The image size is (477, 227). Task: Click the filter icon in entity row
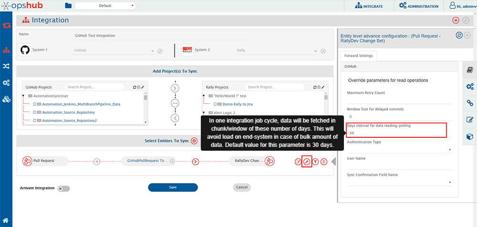315,162
